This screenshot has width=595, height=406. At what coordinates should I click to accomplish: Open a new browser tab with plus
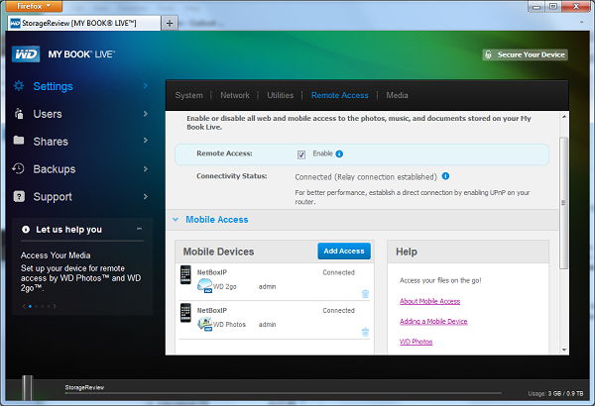(x=170, y=23)
